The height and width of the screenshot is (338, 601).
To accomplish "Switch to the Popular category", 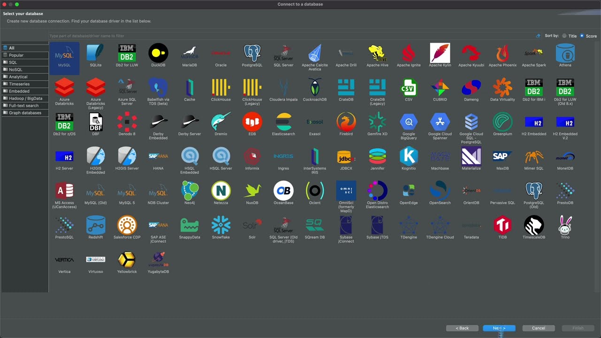I will coord(25,55).
